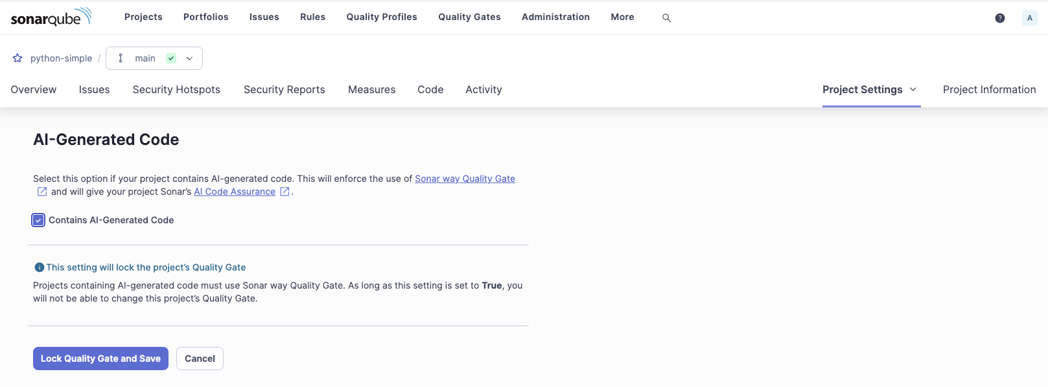Follow the Sonar way Quality Gate link
Screen dimensions: 1048x387
tap(465, 179)
